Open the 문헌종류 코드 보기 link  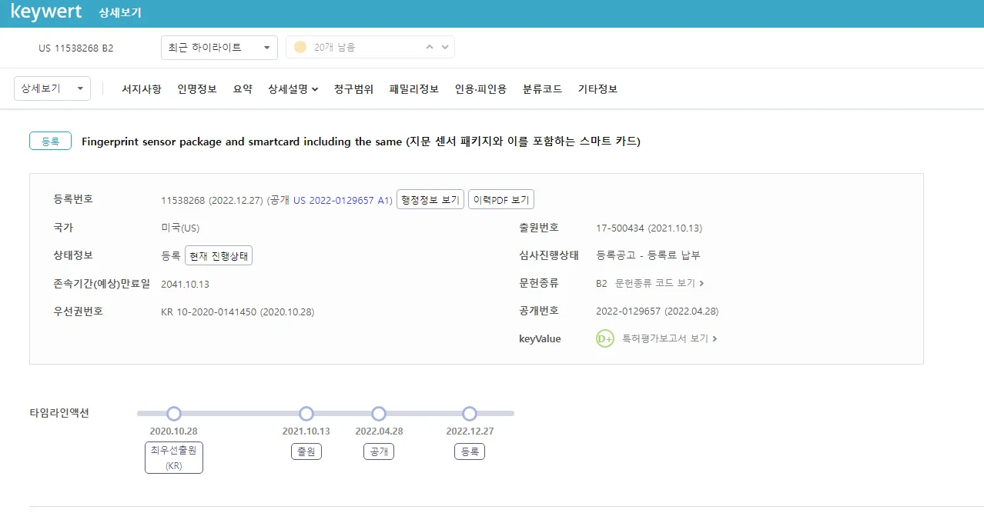tap(659, 283)
